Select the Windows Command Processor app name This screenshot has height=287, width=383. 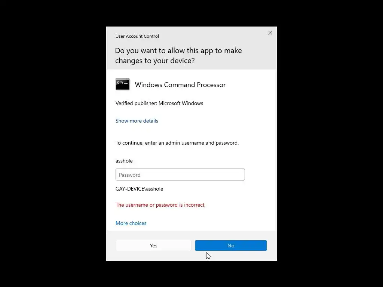click(180, 85)
